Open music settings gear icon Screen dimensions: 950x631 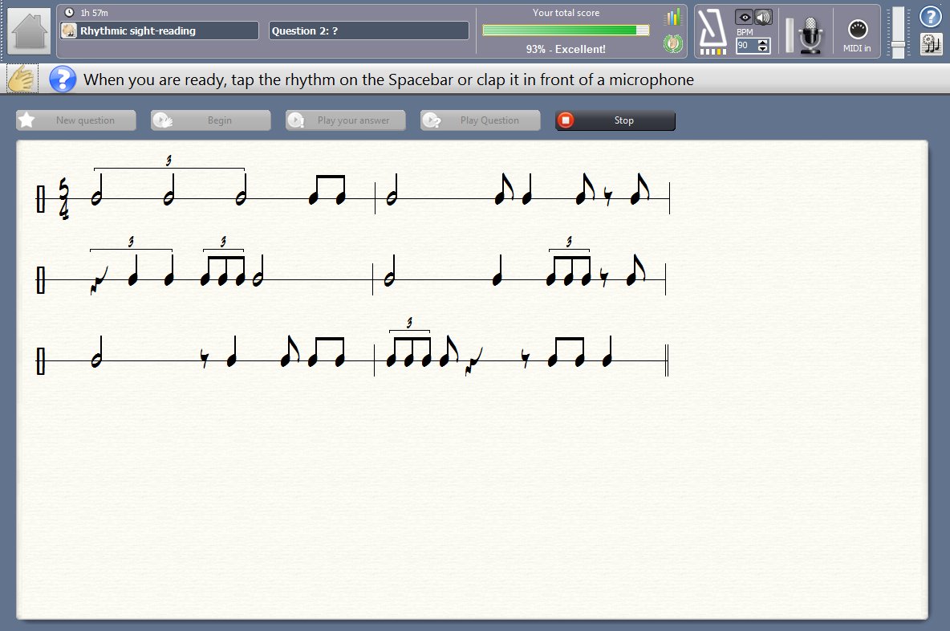(931, 44)
